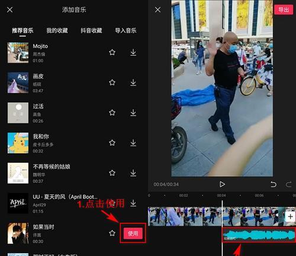Viewport: 296px width, 256px height.
Task: Select song title 如果当时
Action: [x=43, y=227]
